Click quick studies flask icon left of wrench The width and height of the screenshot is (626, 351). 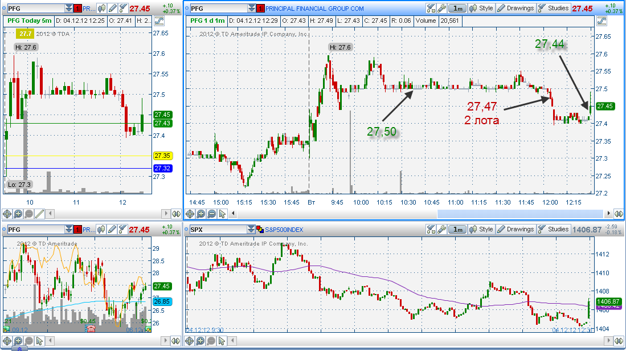(431, 8)
